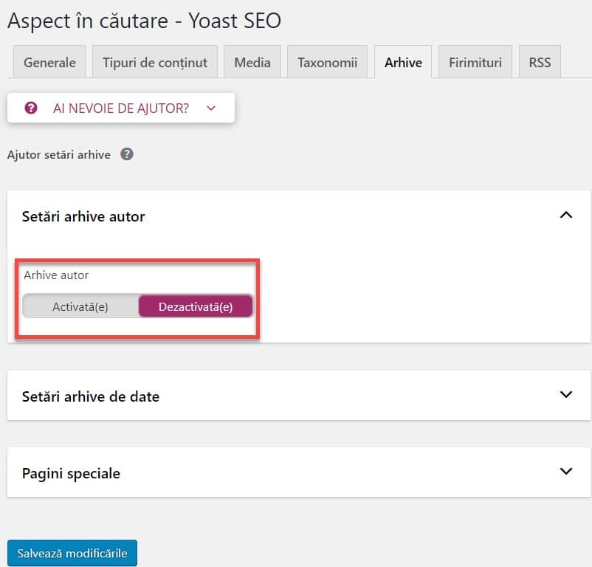This screenshot has height=567, width=592.
Task: Expand Setări arhive de date section
Action: click(566, 395)
